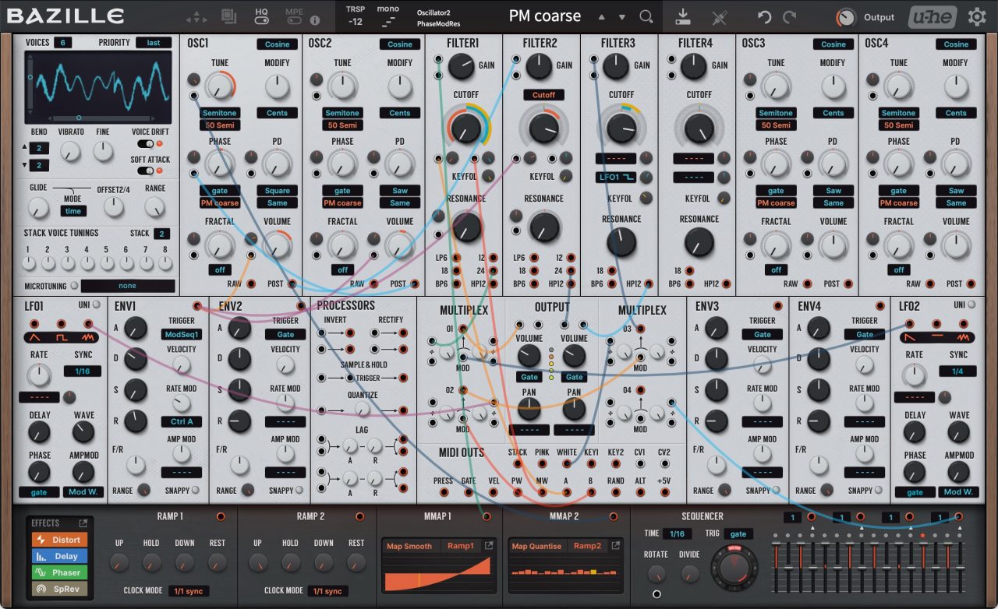Click the redo arrow icon

click(790, 16)
